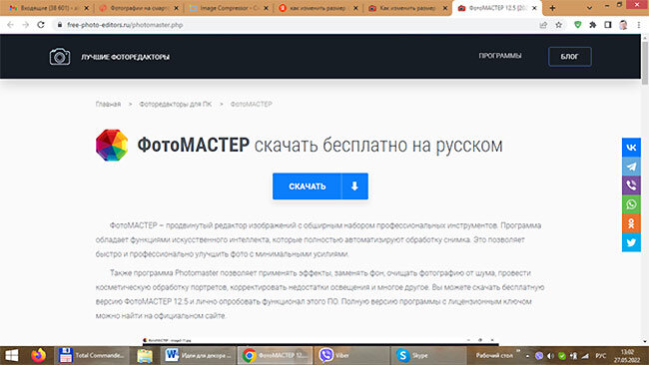
Task: Click Рабочий стол toolbar on taskbar
Action: pyautogui.click(x=494, y=355)
